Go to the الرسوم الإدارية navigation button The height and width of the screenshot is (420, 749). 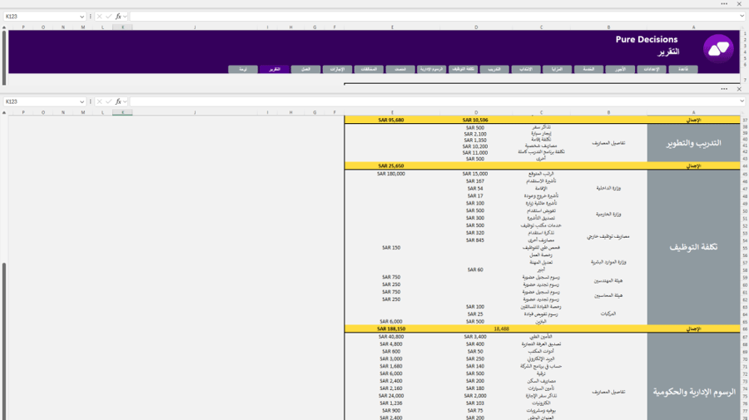click(x=431, y=69)
